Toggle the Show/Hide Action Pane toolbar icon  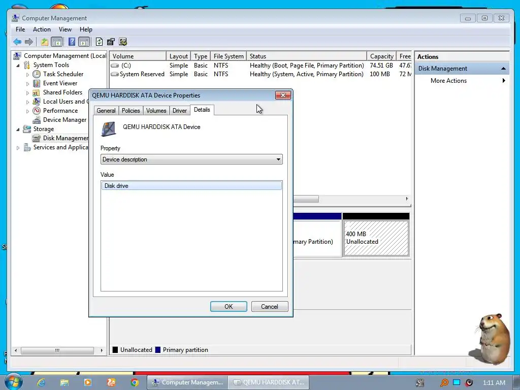coord(84,42)
